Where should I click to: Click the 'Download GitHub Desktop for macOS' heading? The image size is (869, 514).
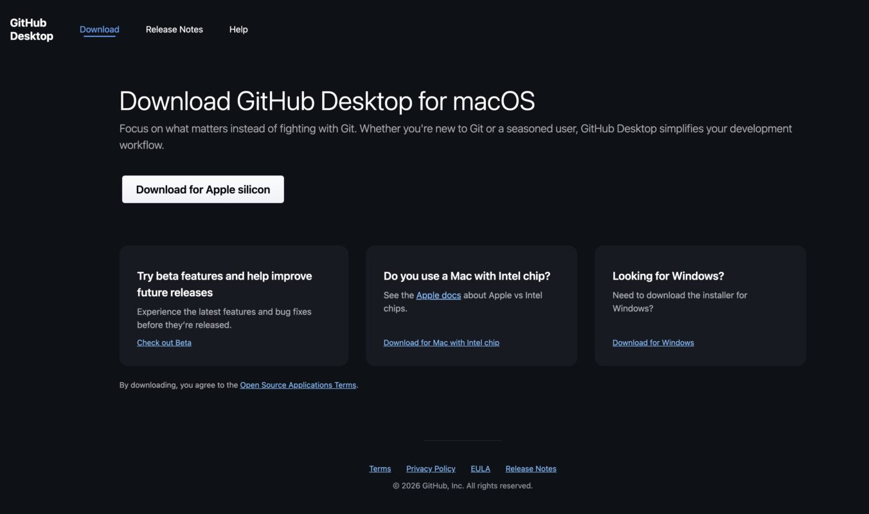coord(327,102)
